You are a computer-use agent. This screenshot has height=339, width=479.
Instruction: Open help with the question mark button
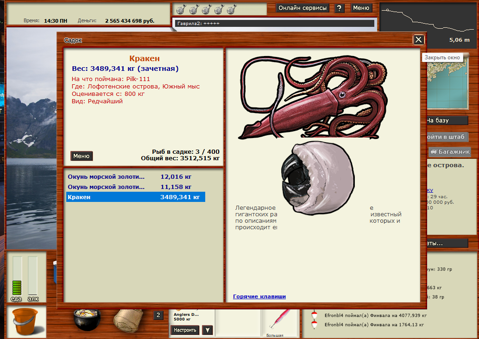click(339, 8)
